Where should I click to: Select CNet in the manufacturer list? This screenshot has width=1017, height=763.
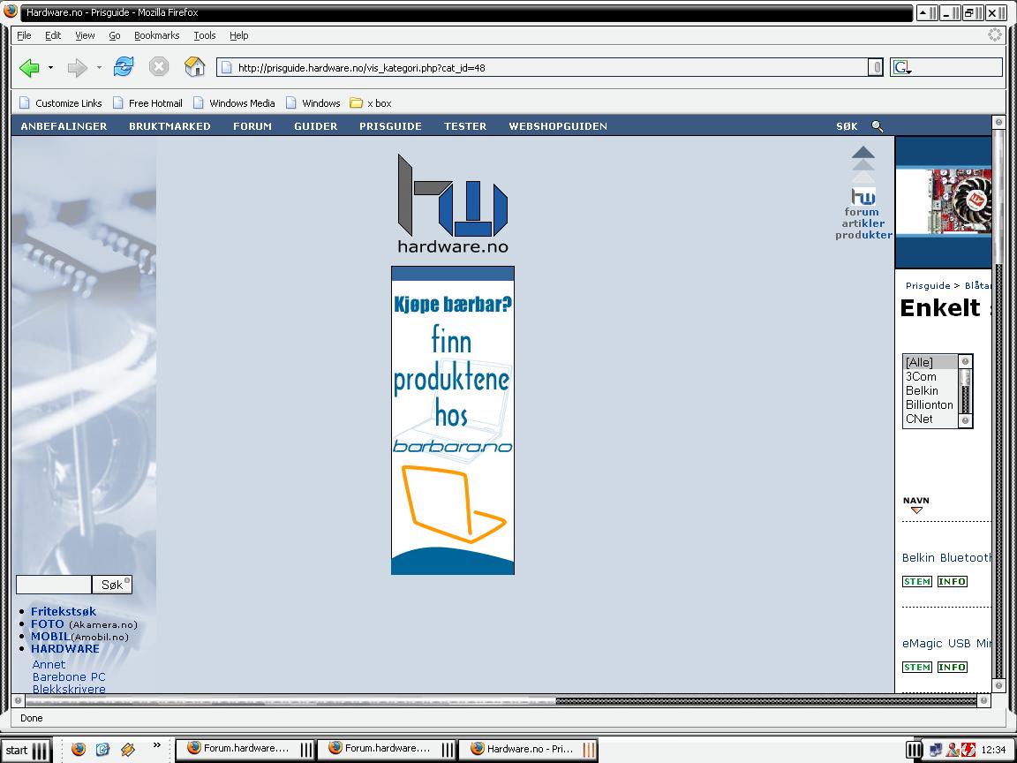pos(930,419)
